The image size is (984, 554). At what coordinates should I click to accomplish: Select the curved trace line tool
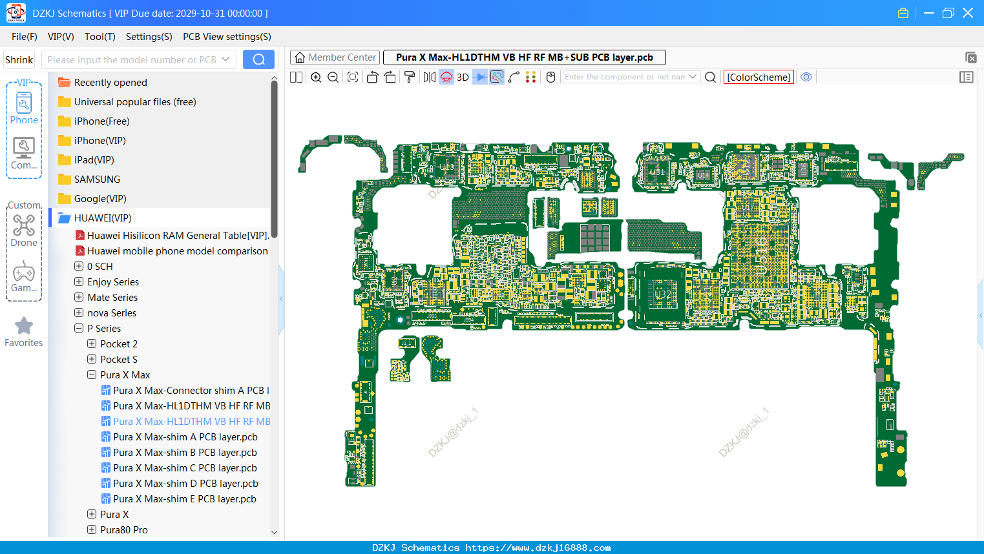(514, 77)
